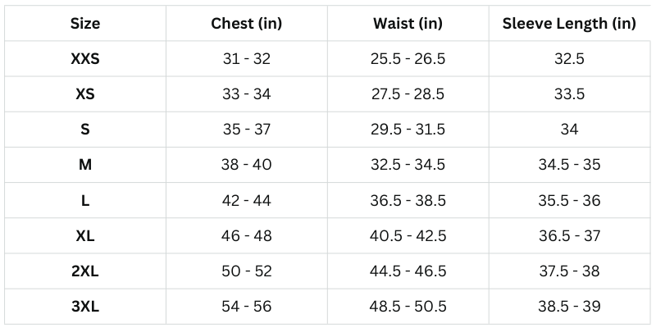Click chest value 50 - 52

[x=246, y=271]
